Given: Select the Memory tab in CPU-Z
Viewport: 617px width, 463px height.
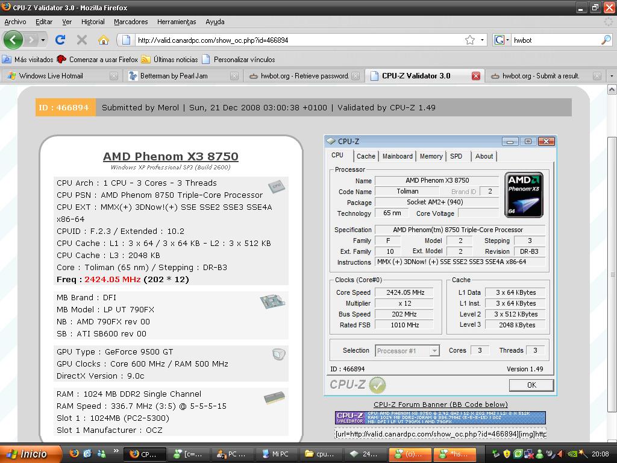Looking at the screenshot, I should click(431, 156).
